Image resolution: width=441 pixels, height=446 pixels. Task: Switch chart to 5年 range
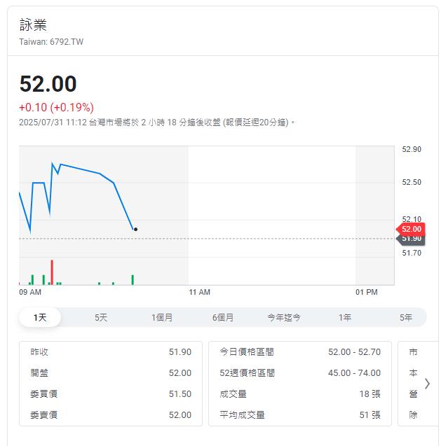pos(406,317)
